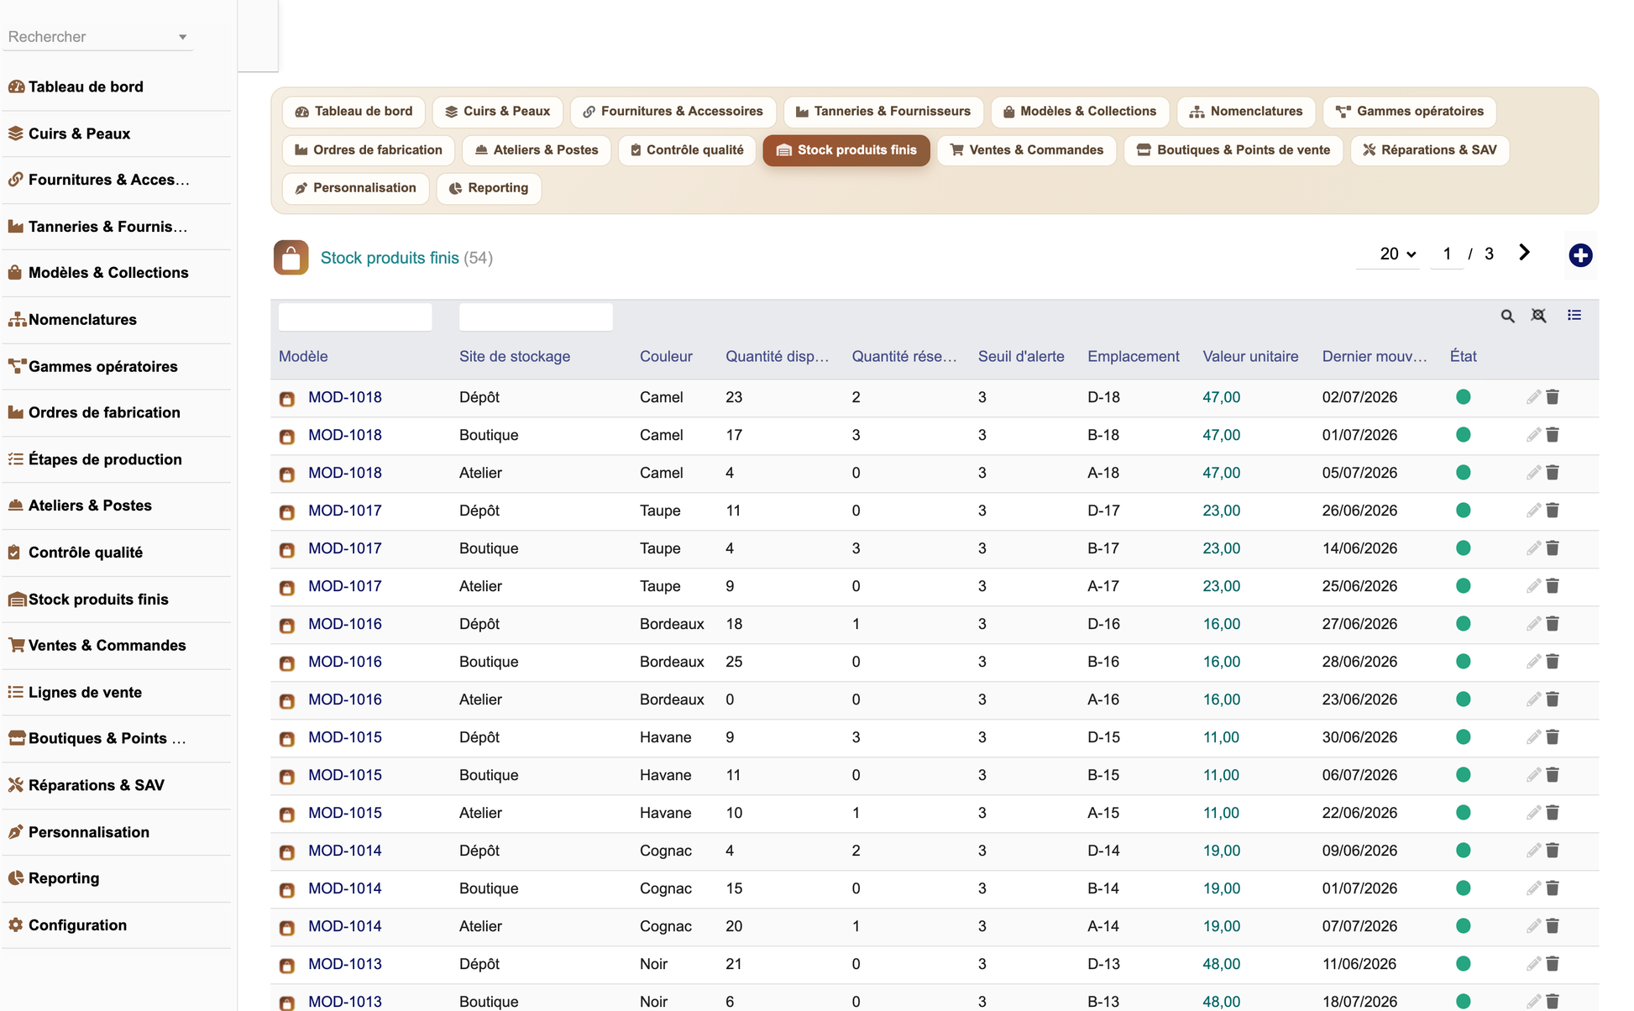1634x1011 pixels.
Task: Switch to Ventes & Commandes tab
Action: pyautogui.click(x=1026, y=149)
